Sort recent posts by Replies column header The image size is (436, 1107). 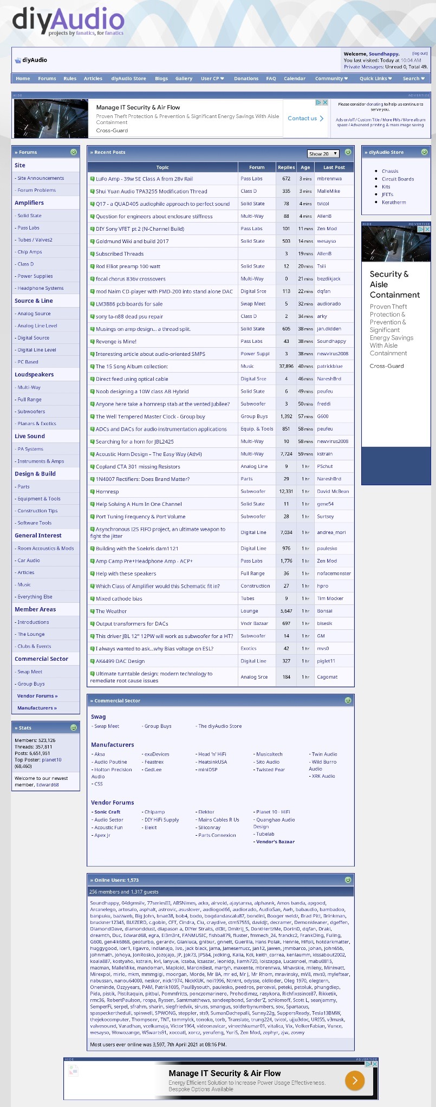pyautogui.click(x=286, y=167)
